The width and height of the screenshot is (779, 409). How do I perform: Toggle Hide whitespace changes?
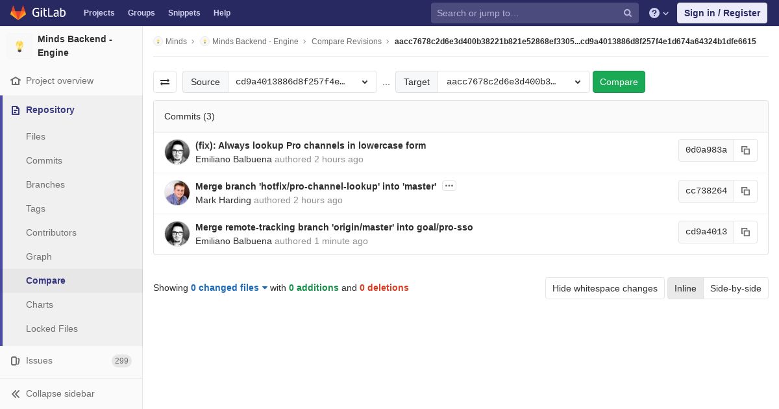(605, 288)
